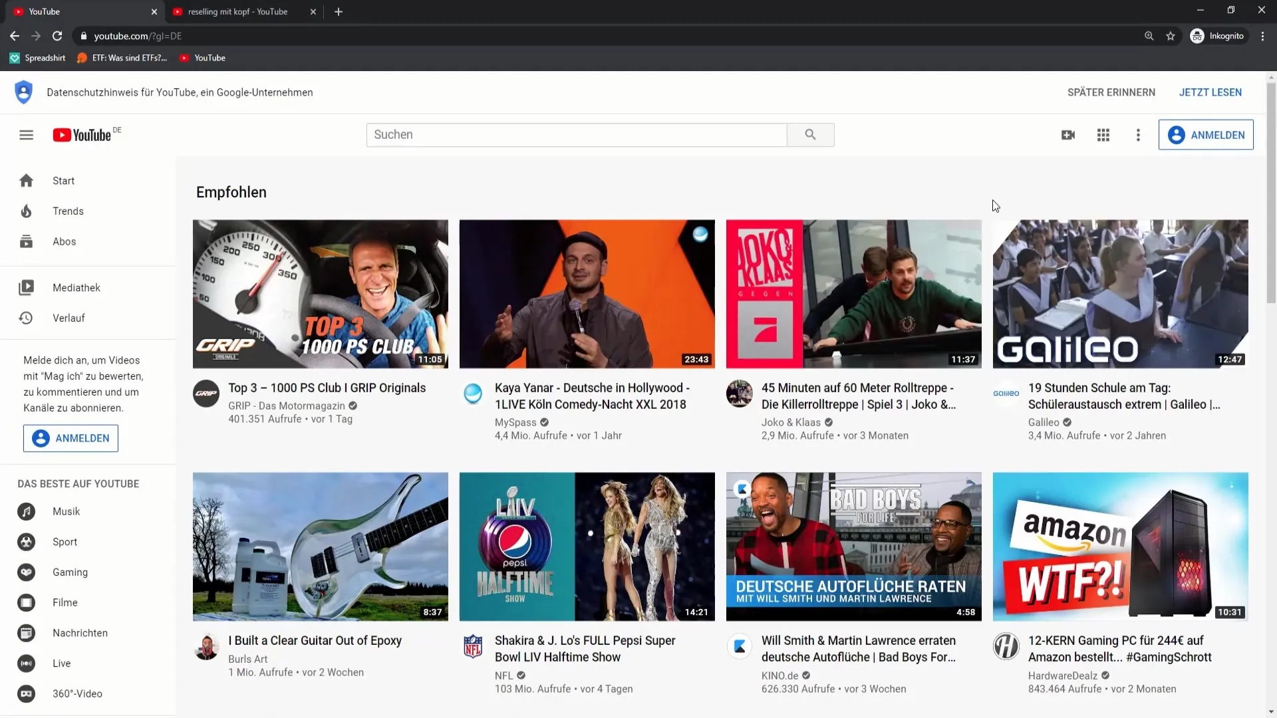Click JETZT LESEN button
The image size is (1277, 718).
pyautogui.click(x=1210, y=92)
